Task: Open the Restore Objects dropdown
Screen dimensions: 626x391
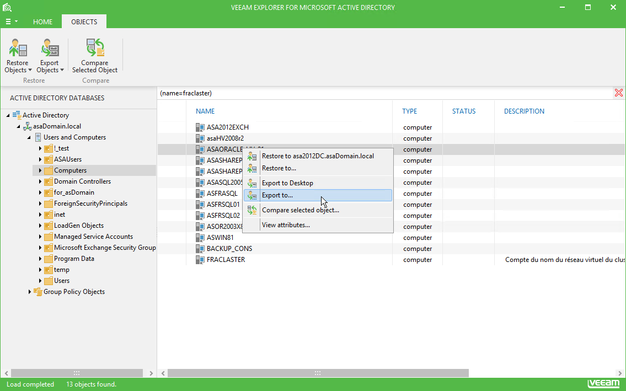Action: pyautogui.click(x=18, y=56)
